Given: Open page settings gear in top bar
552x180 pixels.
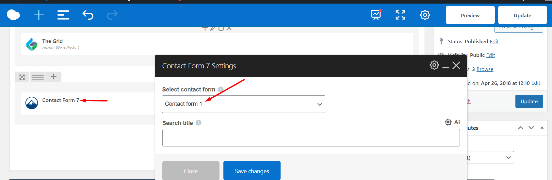Looking at the screenshot, I should [x=425, y=15].
